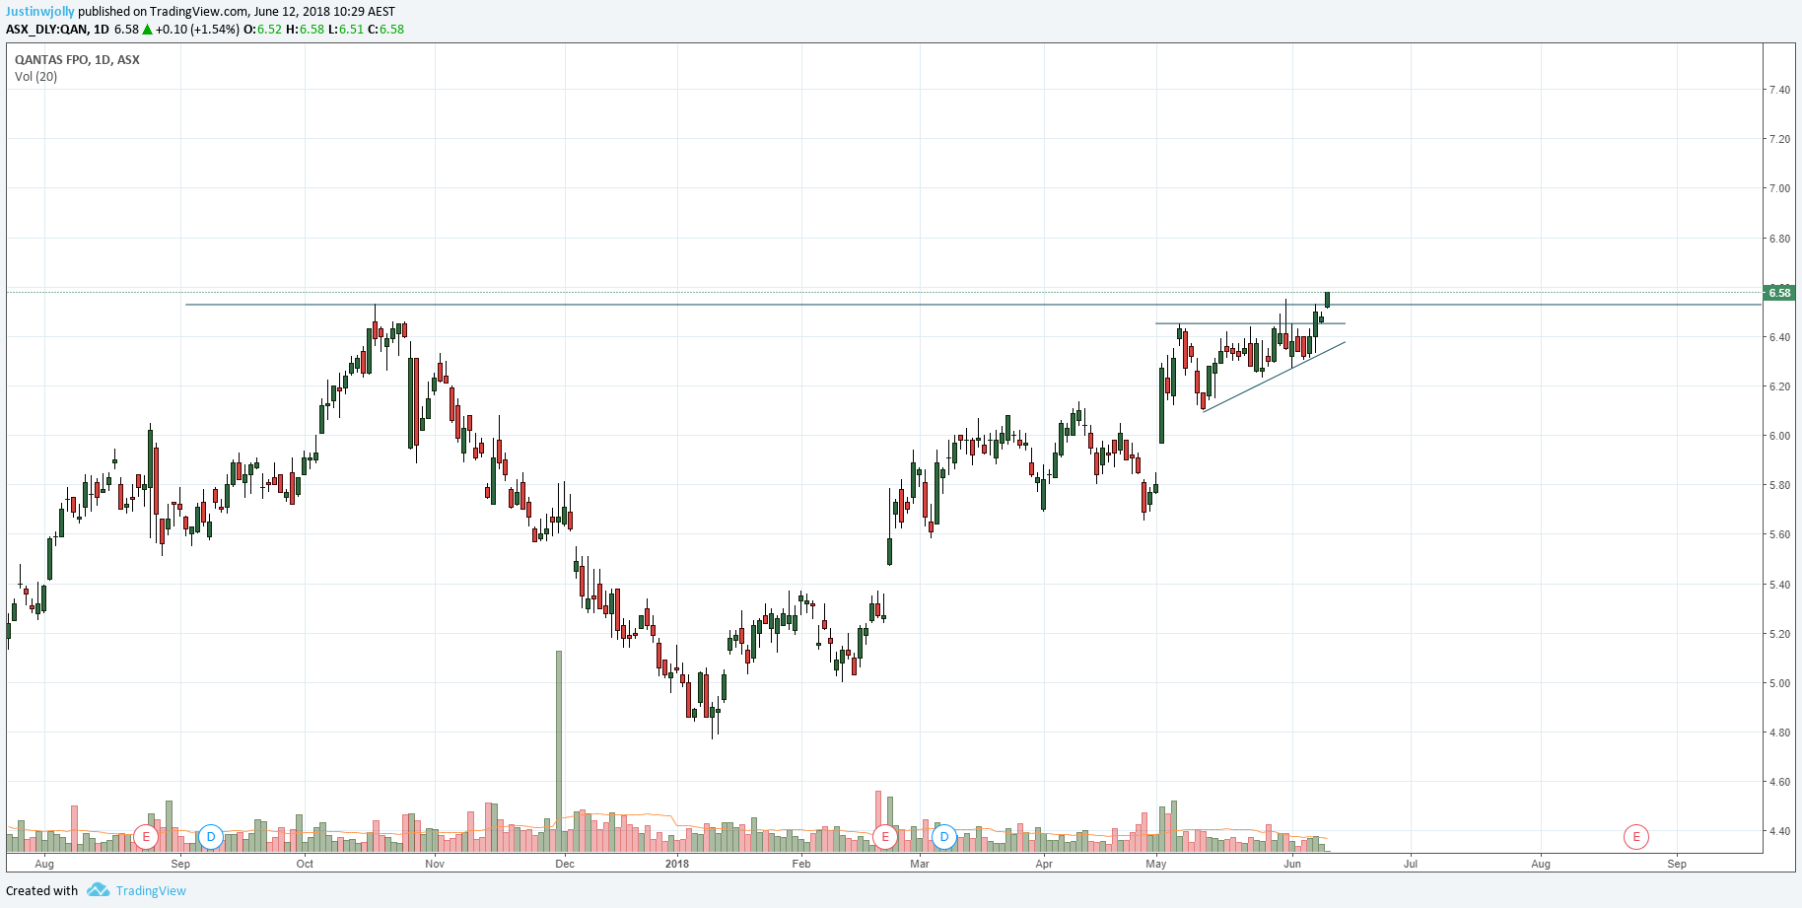Click the L:6.51 low value
This screenshot has height=908, width=1802.
[x=345, y=30]
